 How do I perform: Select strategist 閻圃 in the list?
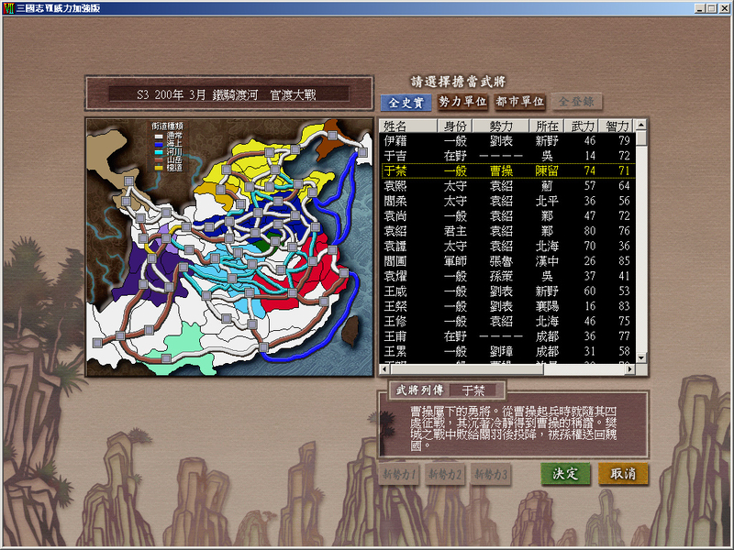click(x=507, y=260)
